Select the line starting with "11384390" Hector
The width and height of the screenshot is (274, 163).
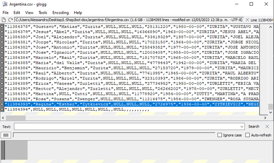pyautogui.click(x=131, y=89)
